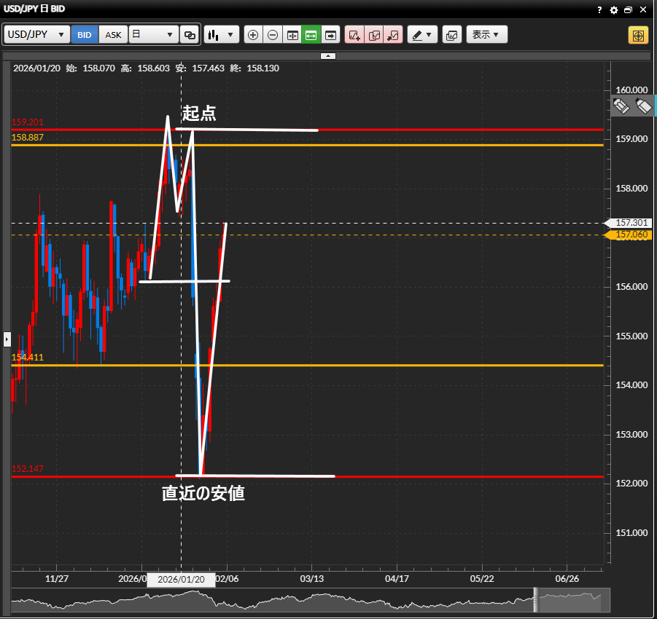Viewport: 657px width, 619px height.
Task: Click the link charts icon
Action: click(190, 35)
